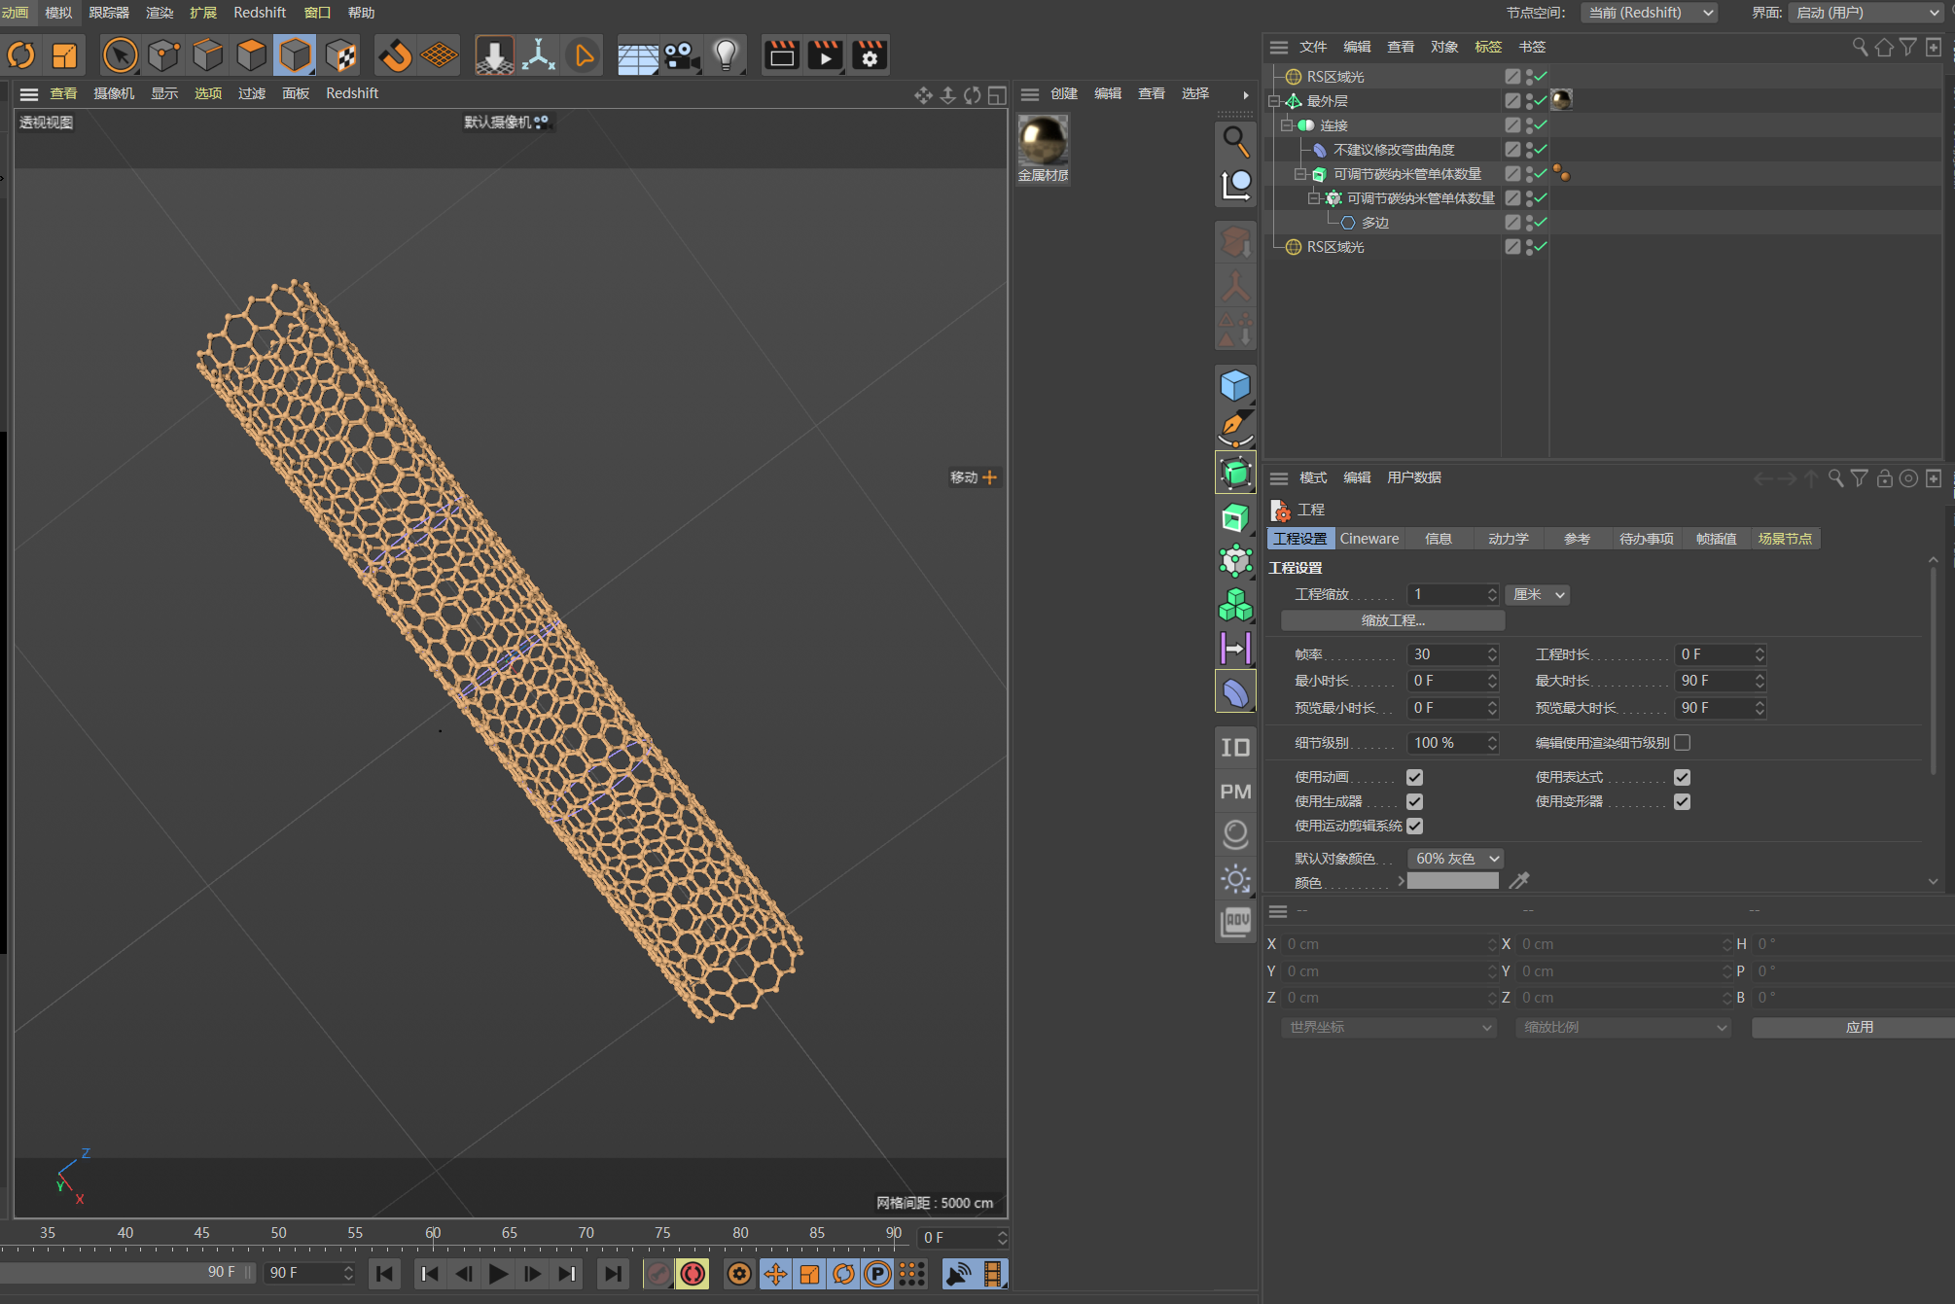Click the PM icon in side palette
This screenshot has height=1304, width=1955.
pos(1235,792)
